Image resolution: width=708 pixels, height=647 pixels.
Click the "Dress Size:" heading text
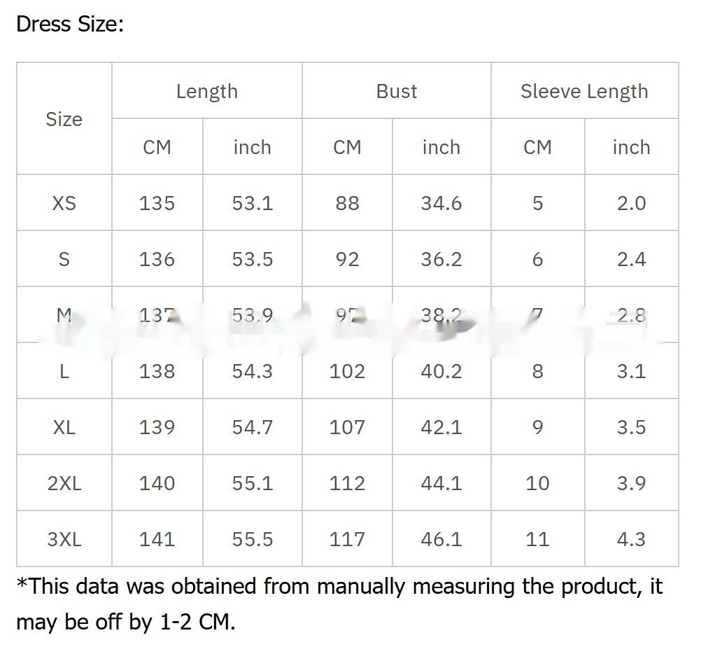point(69,25)
